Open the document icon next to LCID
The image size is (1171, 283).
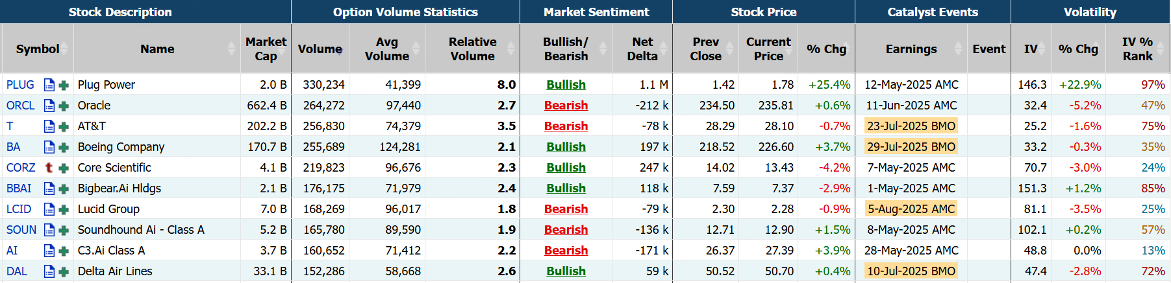coord(49,209)
